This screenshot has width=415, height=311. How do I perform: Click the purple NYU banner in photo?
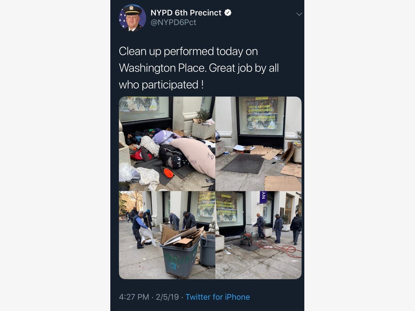263,197
